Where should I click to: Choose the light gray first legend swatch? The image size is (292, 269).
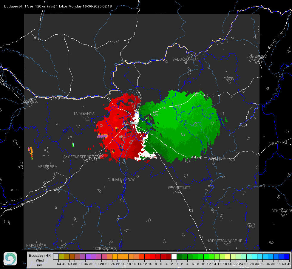click(x=56, y=256)
